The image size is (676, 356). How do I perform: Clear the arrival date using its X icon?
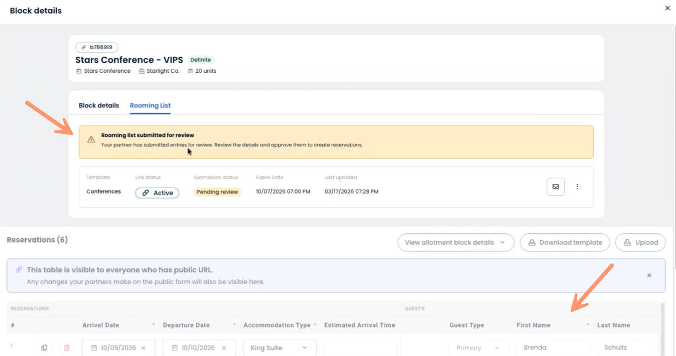[143, 347]
